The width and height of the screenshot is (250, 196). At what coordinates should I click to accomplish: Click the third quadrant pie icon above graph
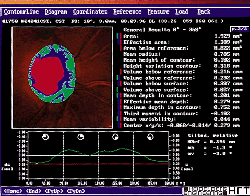point(115,137)
